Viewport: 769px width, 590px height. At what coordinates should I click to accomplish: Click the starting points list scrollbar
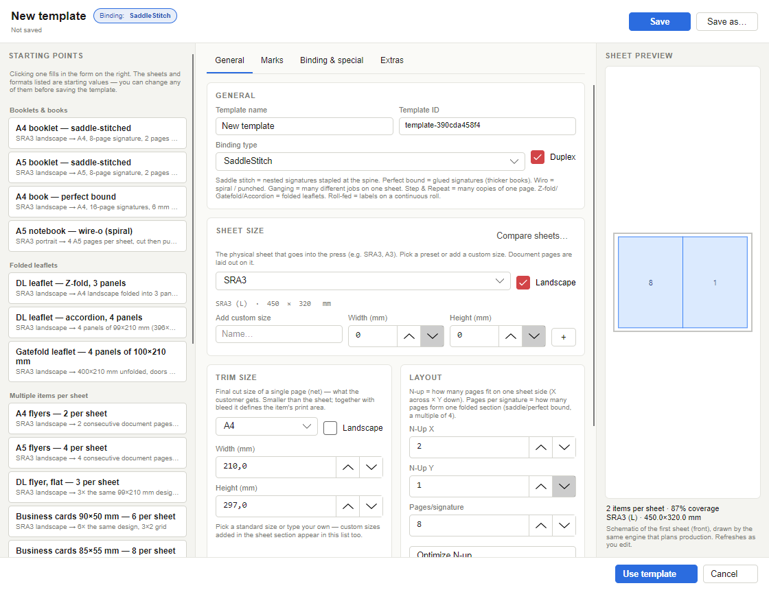click(193, 198)
